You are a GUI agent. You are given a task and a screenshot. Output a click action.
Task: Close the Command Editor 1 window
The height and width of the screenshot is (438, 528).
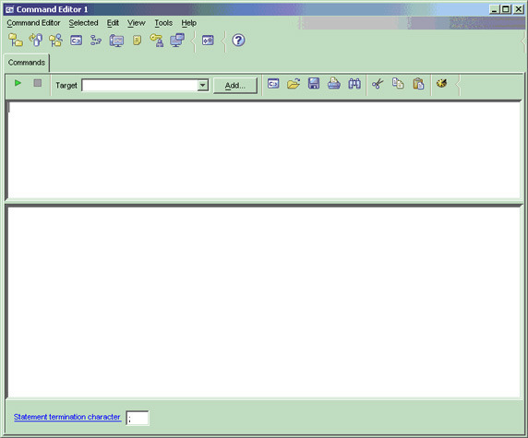[518, 9]
